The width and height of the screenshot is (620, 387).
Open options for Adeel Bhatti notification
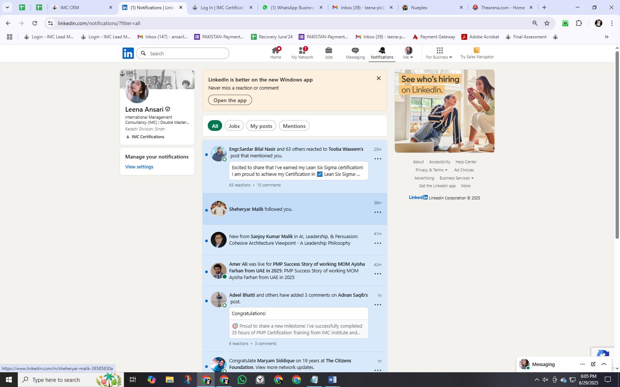coord(378,305)
